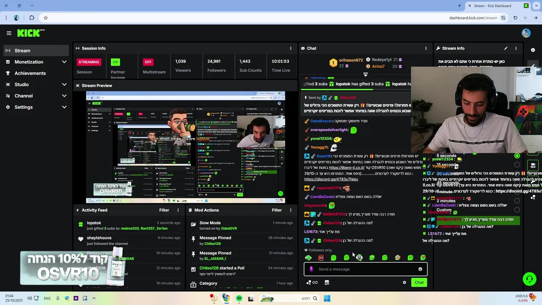The image size is (542, 305).
Task: Open Session Info options menu
Action: click(x=290, y=48)
